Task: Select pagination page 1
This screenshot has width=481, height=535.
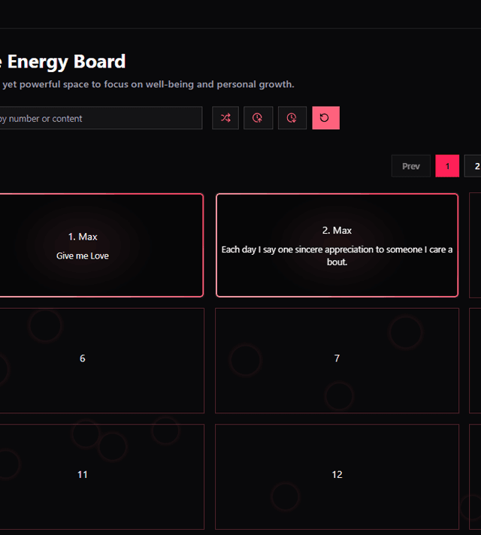Action: (447, 166)
